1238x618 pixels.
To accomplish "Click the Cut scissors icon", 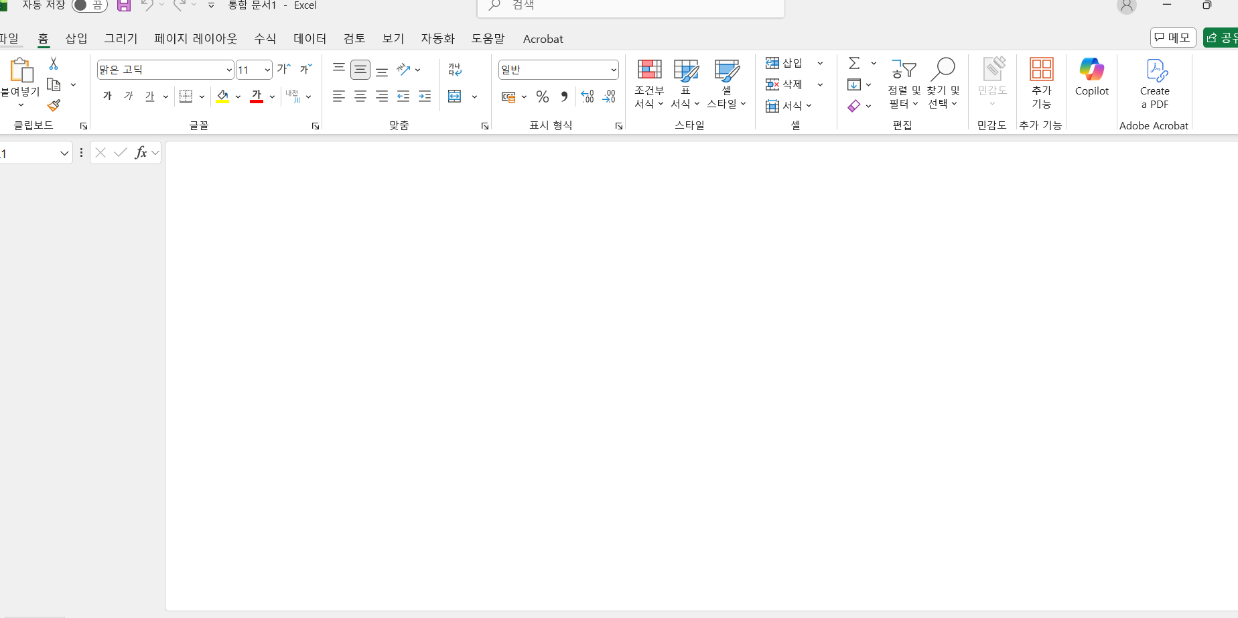I will (x=54, y=64).
